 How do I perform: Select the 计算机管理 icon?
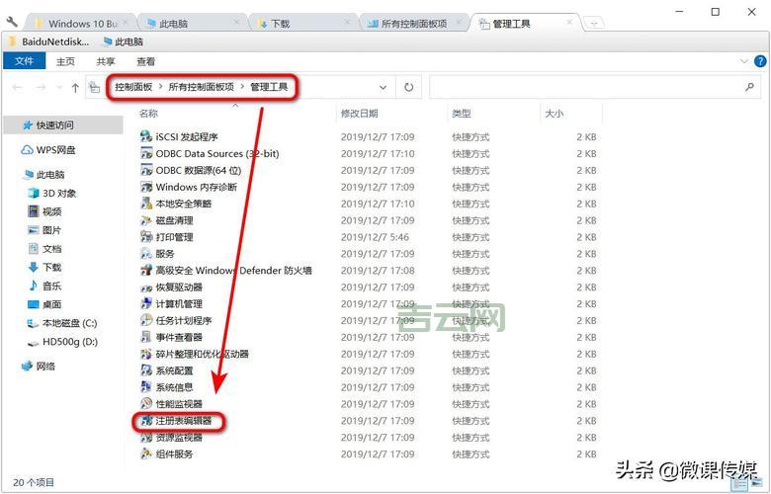146,303
